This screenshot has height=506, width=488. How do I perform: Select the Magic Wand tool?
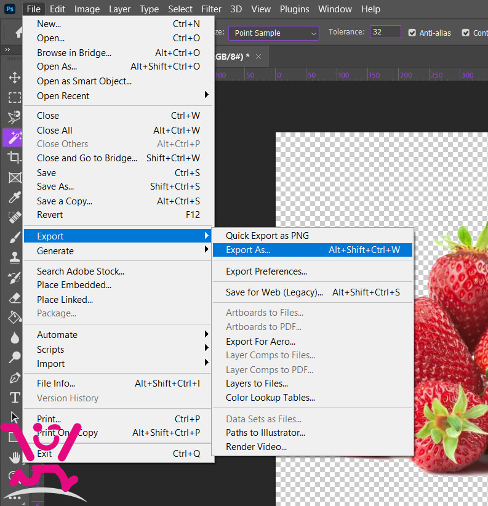[x=14, y=137]
